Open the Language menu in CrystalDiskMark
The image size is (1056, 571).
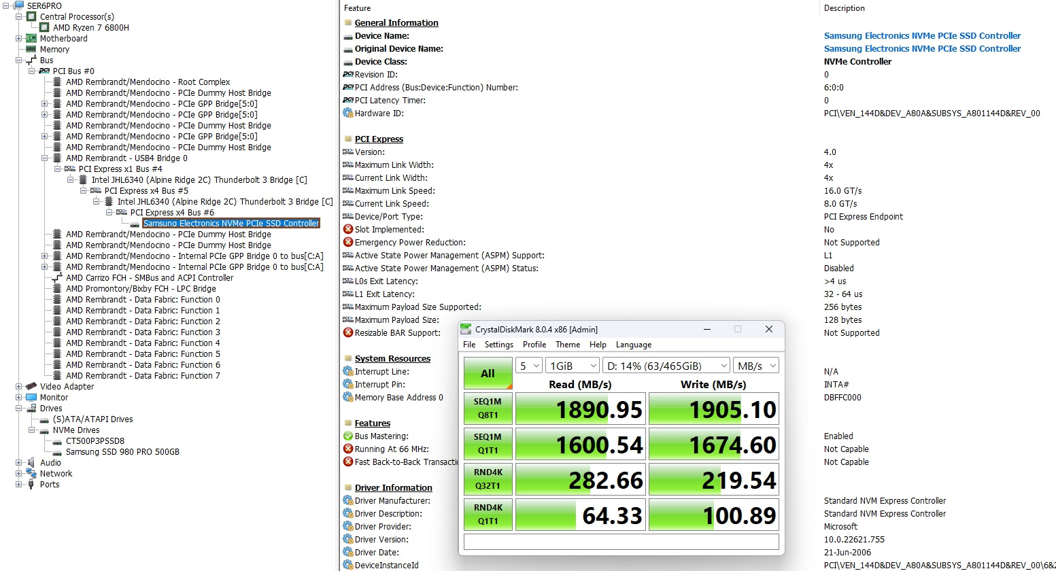634,345
